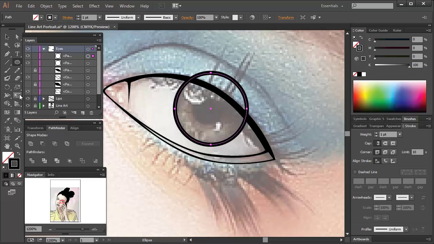This screenshot has height=244, width=434.
Task: Select the Line Segment tool
Action: tap(7, 62)
